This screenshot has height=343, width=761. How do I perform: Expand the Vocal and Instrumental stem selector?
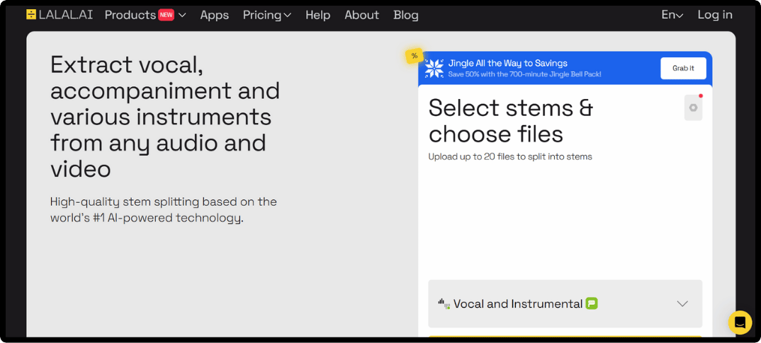click(x=565, y=304)
